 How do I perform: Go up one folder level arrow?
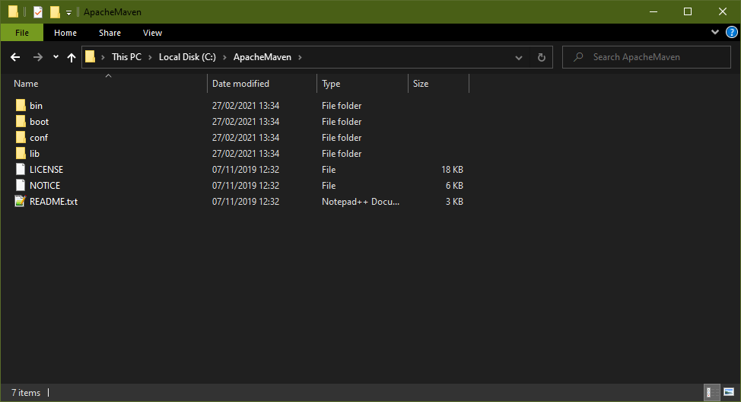[x=72, y=57]
